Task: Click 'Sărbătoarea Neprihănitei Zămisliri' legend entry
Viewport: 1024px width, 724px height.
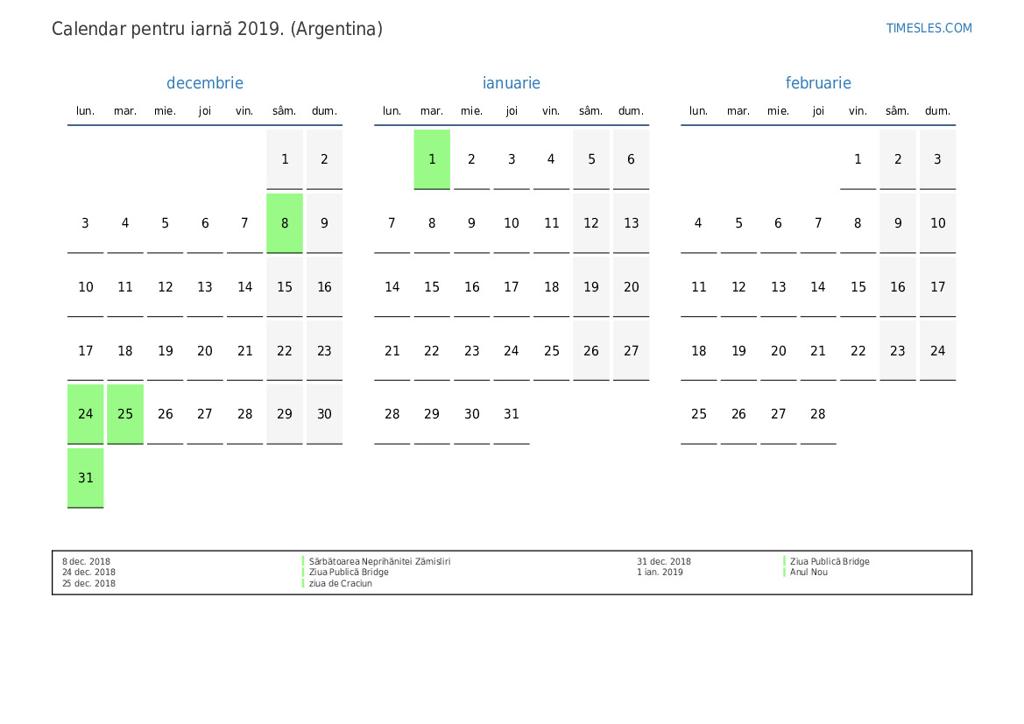Action: [x=379, y=561]
